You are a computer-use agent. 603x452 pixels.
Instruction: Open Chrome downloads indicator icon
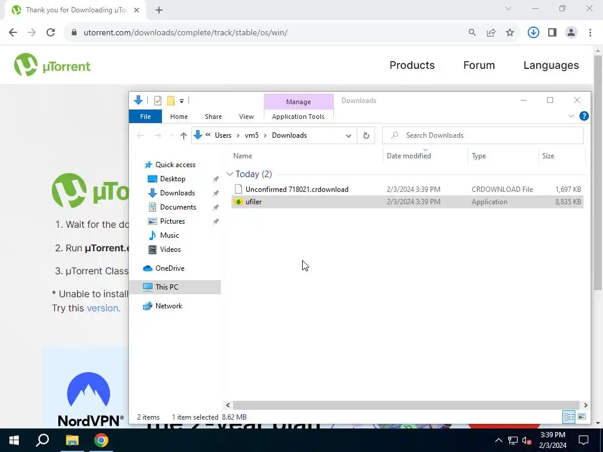(x=533, y=33)
